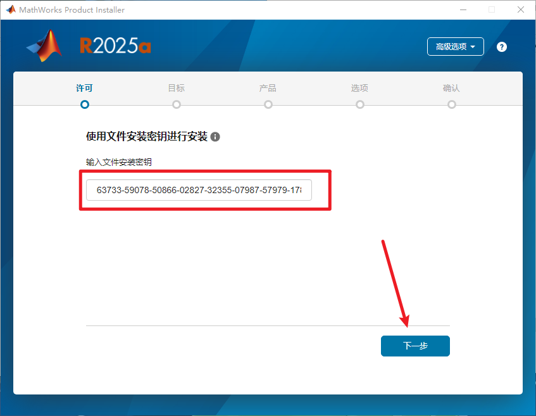Select the 产品 step tab
Image resolution: width=536 pixels, height=416 pixels.
click(x=268, y=88)
